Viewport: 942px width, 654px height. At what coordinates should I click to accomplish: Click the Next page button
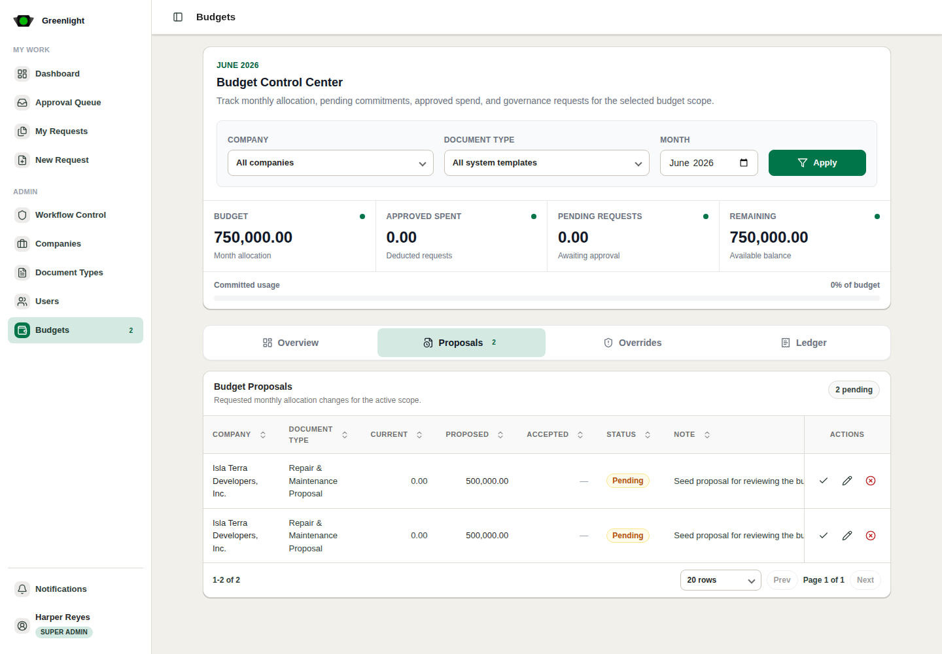coord(865,580)
